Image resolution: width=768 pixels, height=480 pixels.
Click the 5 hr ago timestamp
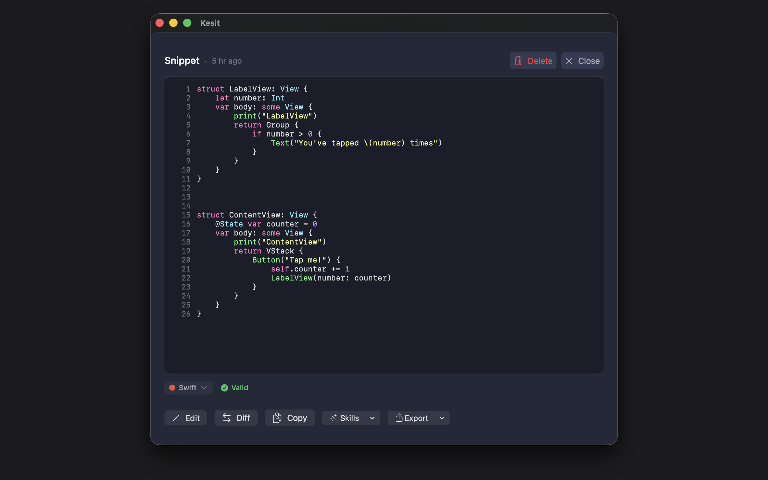tap(226, 61)
